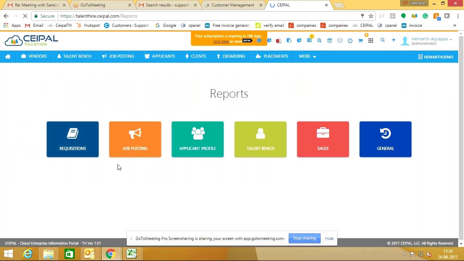The image size is (464, 261).
Task: Switch to the Customer Management tab
Action: [x=233, y=5]
